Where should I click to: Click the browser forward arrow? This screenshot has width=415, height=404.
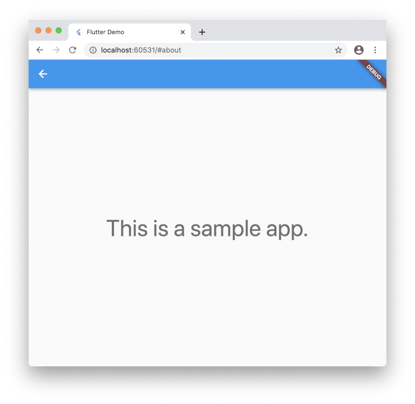pyautogui.click(x=56, y=50)
